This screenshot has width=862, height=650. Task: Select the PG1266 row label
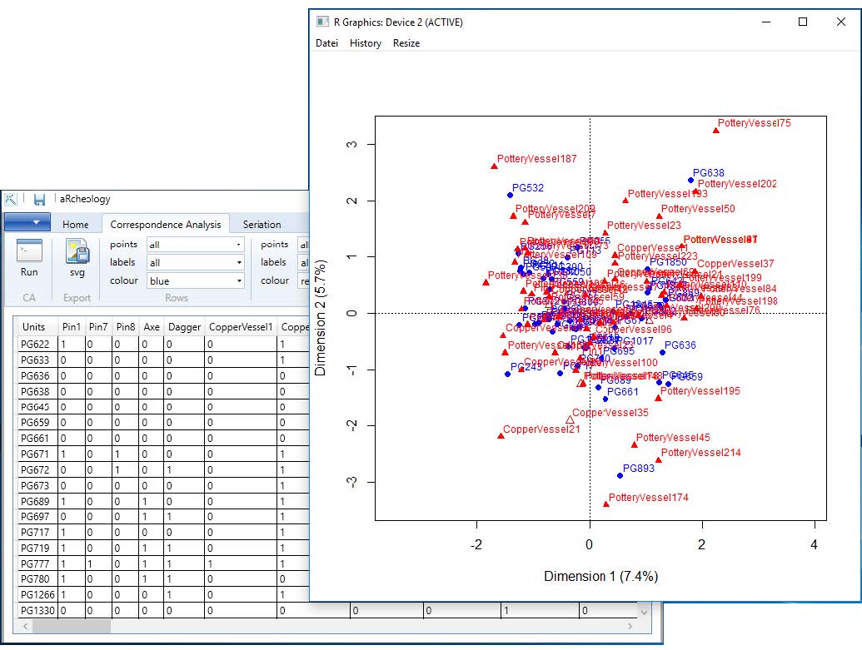click(37, 595)
